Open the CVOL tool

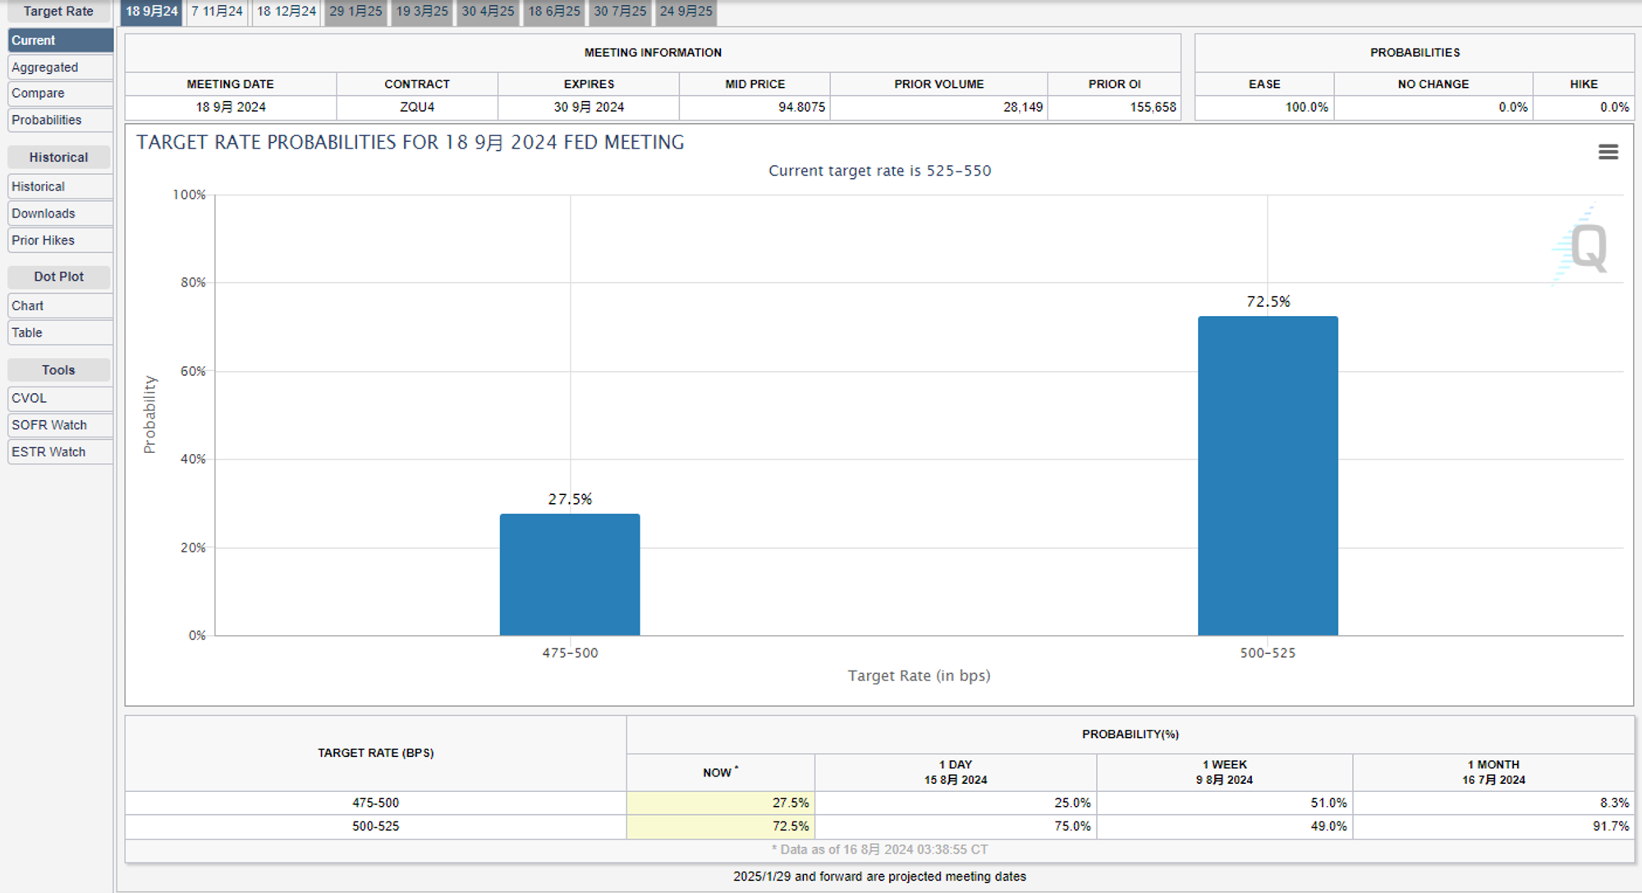point(60,398)
